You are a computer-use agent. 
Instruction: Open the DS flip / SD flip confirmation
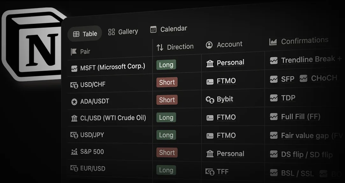pos(307,155)
